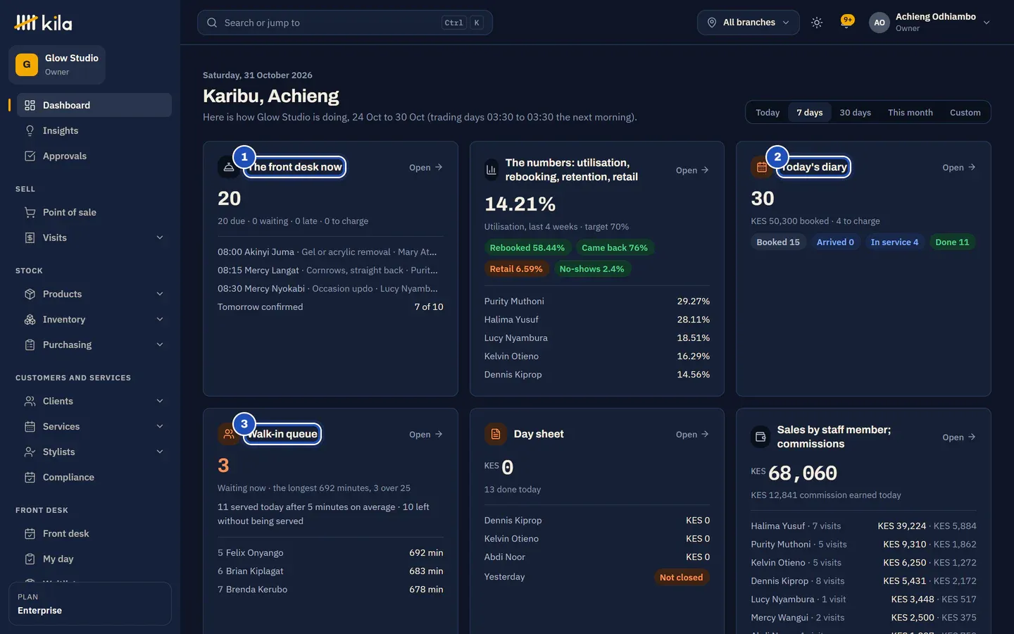The width and height of the screenshot is (1014, 634).
Task: Click the Compliance calendar icon
Action: pos(30,477)
